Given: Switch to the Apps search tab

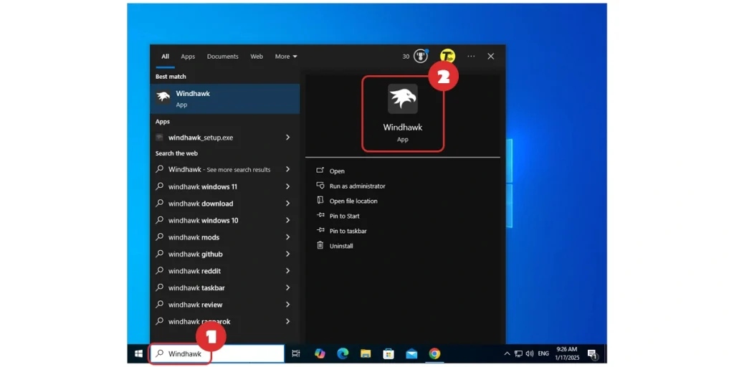Looking at the screenshot, I should click(x=188, y=57).
